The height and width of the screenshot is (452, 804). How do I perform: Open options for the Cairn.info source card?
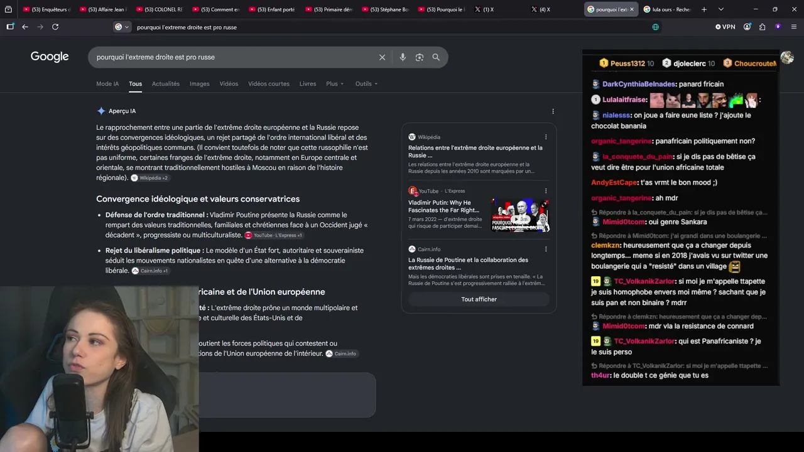click(x=546, y=249)
